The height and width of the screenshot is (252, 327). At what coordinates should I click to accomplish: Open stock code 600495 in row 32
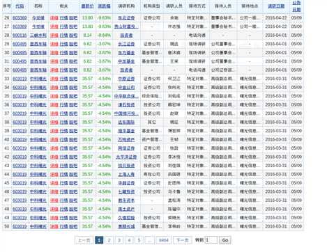tap(20, 70)
